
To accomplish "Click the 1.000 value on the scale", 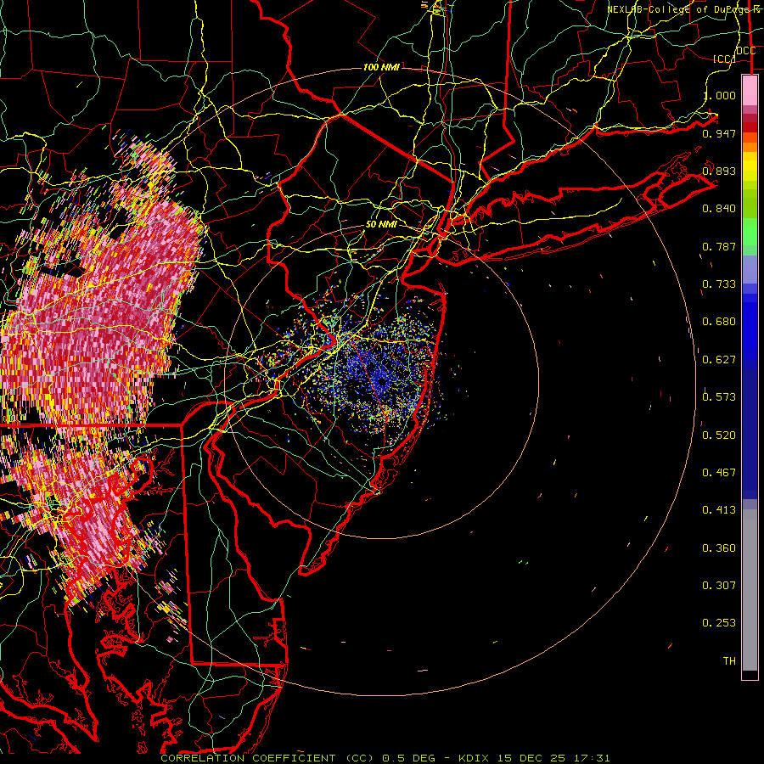I will (x=719, y=95).
